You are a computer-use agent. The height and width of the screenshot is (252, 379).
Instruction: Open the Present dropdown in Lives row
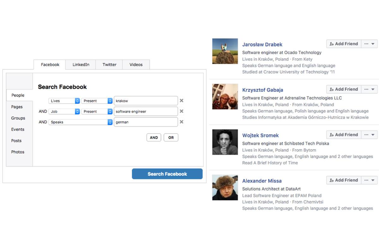click(97, 101)
